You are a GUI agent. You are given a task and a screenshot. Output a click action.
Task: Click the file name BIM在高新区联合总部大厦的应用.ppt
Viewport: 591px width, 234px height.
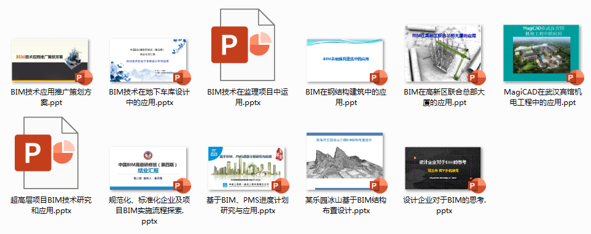pyautogui.click(x=444, y=97)
